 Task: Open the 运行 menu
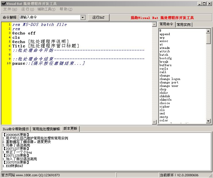click(27, 9)
